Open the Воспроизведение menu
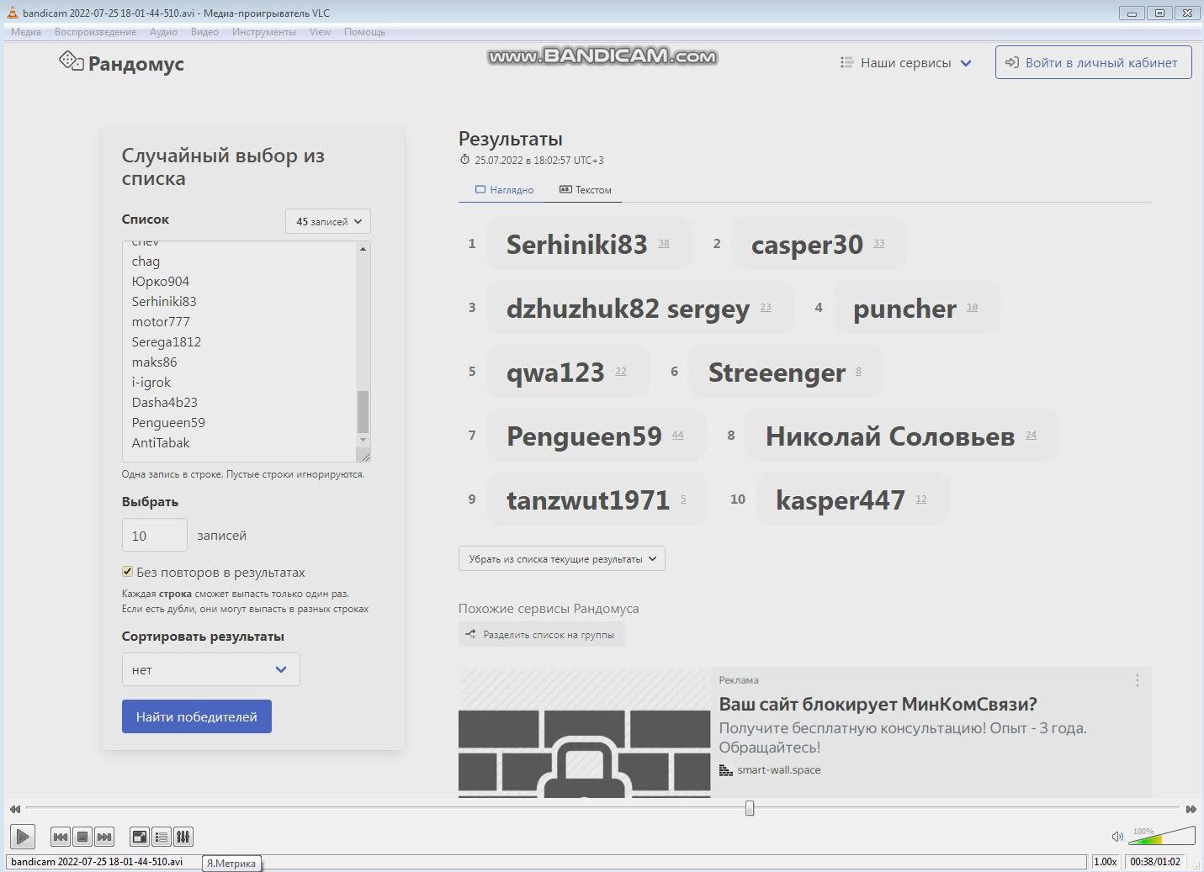 pyautogui.click(x=95, y=32)
